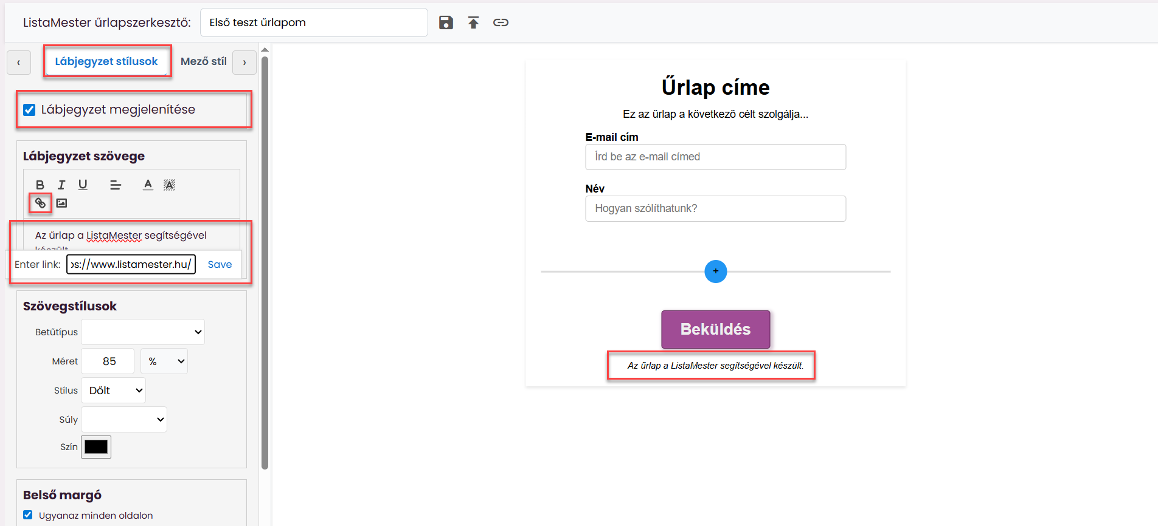Viewport: 1158px width, 526px height.
Task: Open the Stílus dropdown showing Dőlt
Action: click(x=114, y=390)
